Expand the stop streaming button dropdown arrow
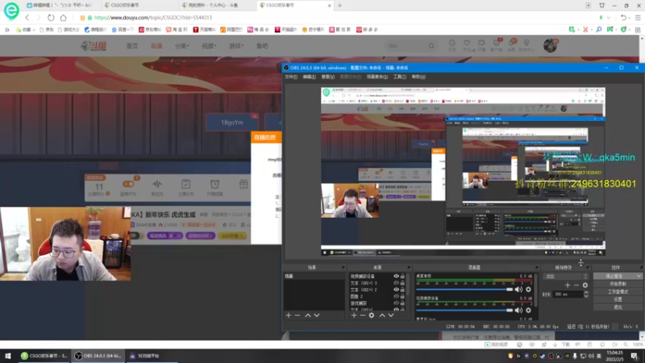This screenshot has height=363, width=645. tap(639, 276)
